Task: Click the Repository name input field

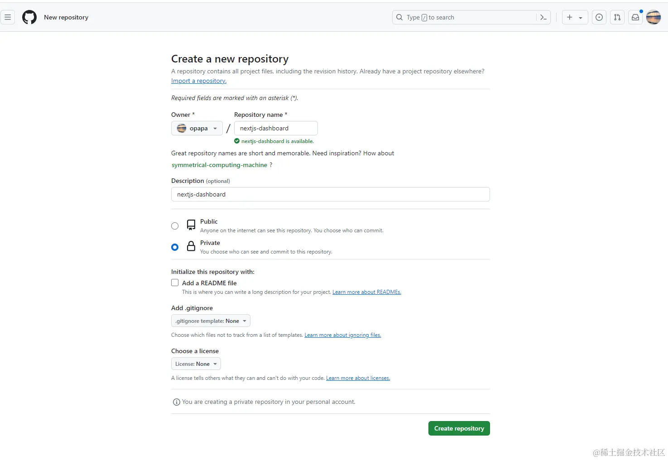Action: (x=276, y=128)
